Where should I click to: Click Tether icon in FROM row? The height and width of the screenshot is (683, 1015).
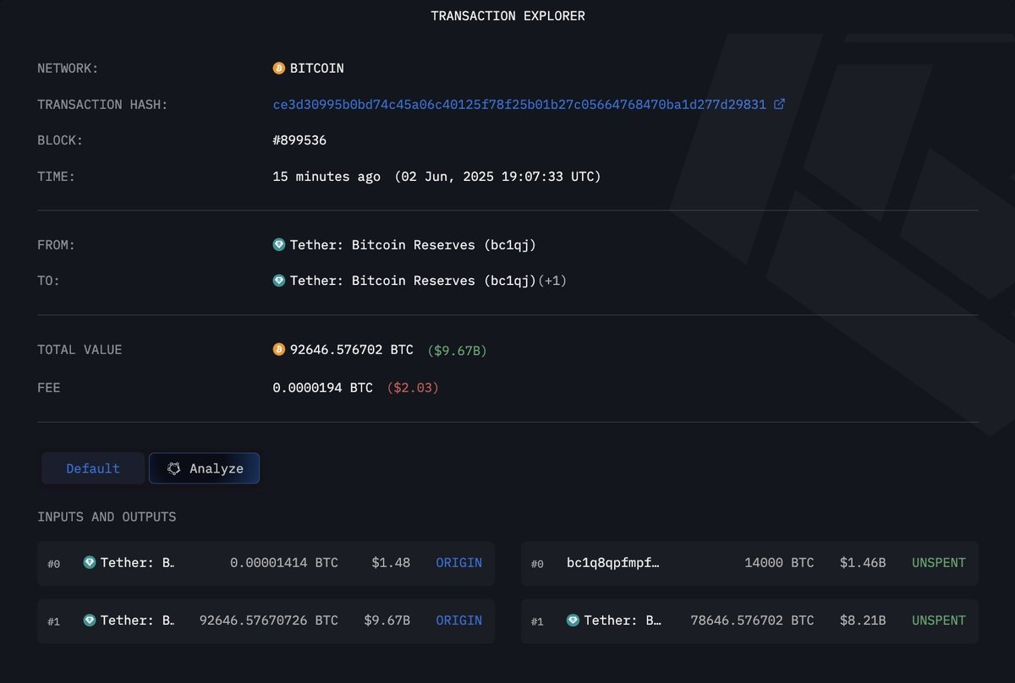(279, 245)
